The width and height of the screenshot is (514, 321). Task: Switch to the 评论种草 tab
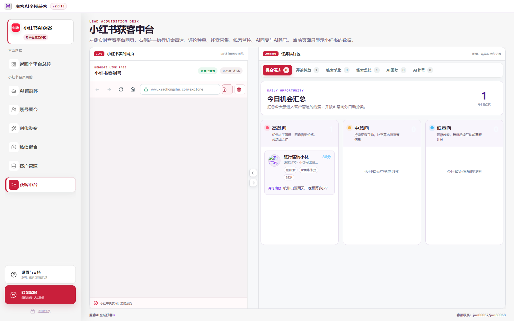pos(307,70)
